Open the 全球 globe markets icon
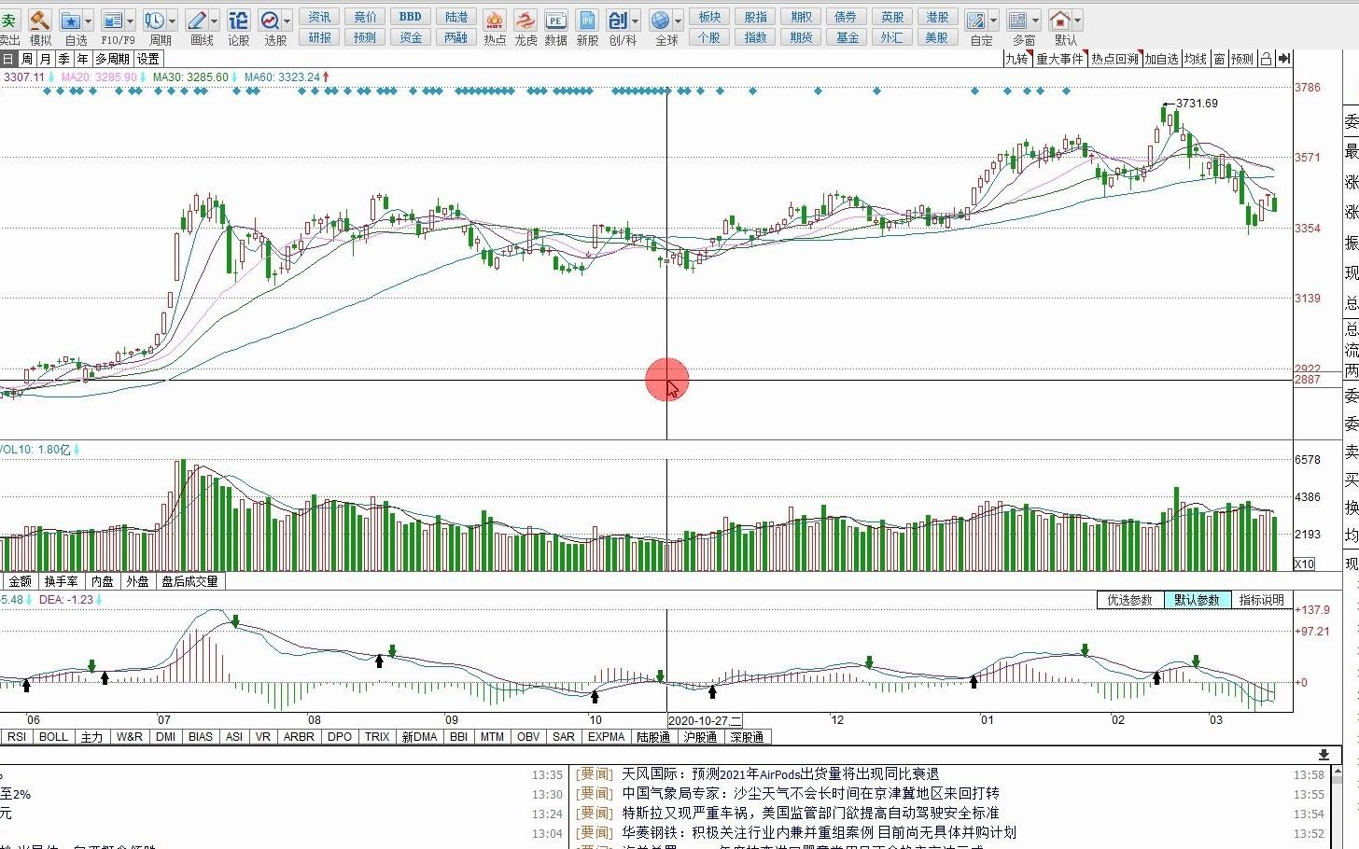 [661, 20]
